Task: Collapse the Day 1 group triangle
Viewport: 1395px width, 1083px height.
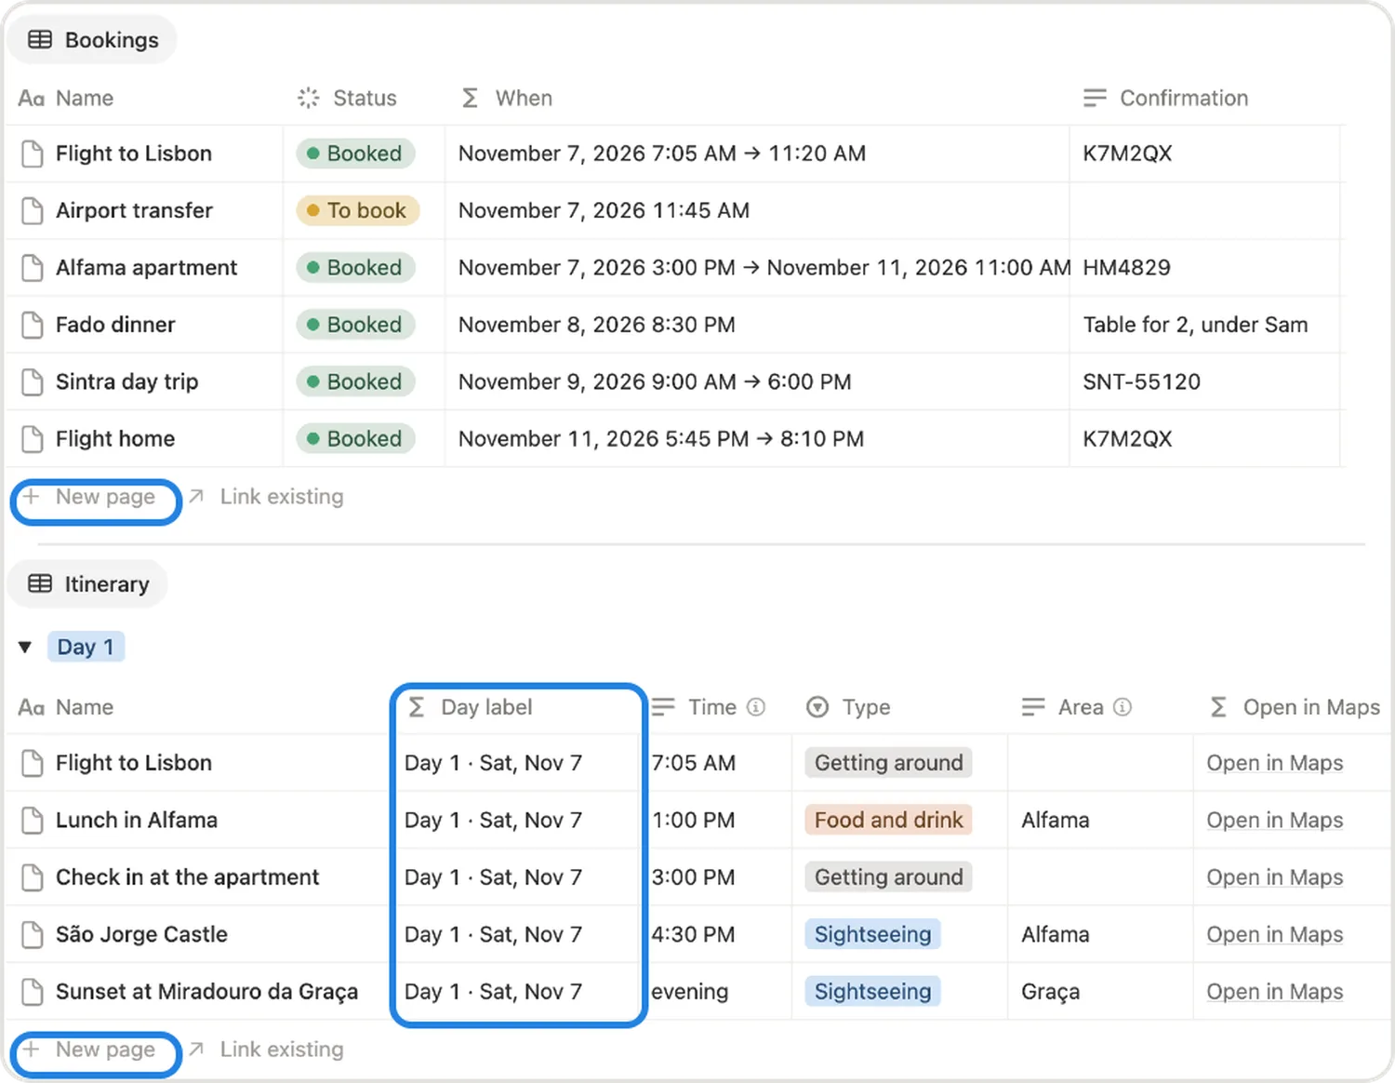Action: click(x=25, y=647)
